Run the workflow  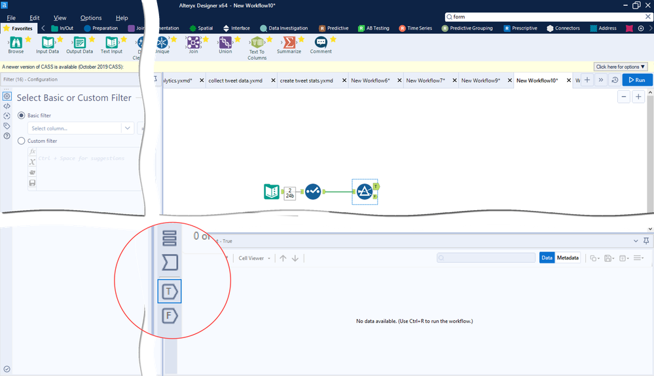(x=637, y=80)
